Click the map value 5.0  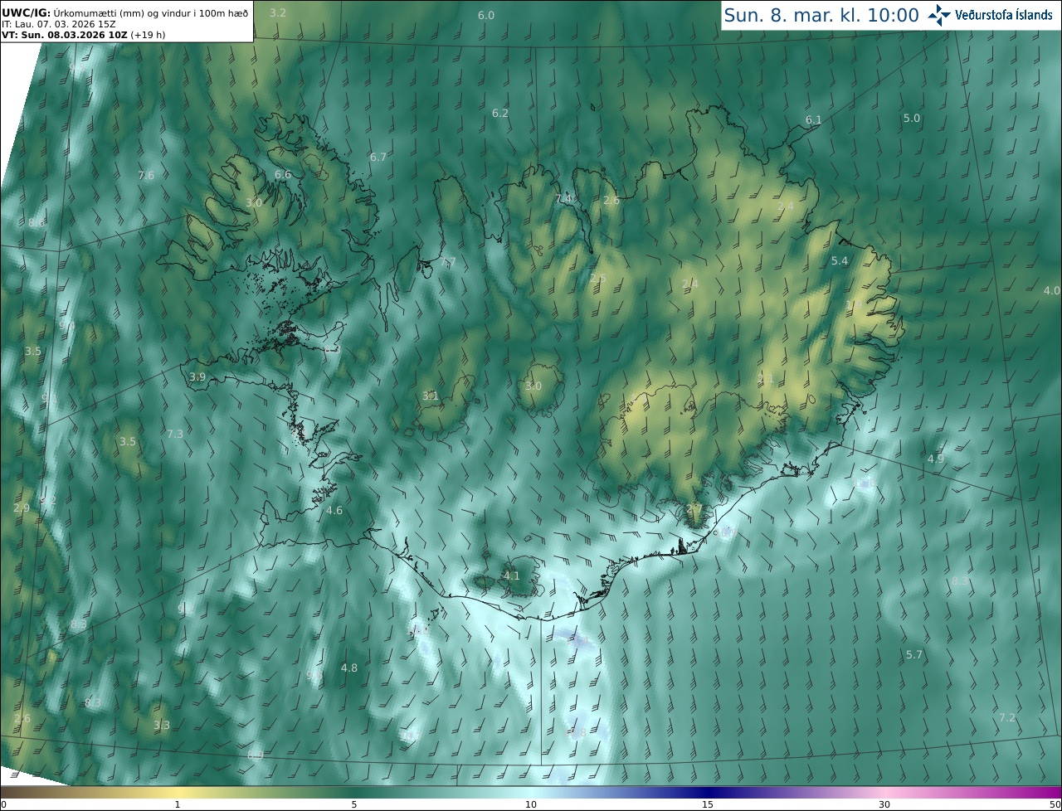tap(911, 118)
